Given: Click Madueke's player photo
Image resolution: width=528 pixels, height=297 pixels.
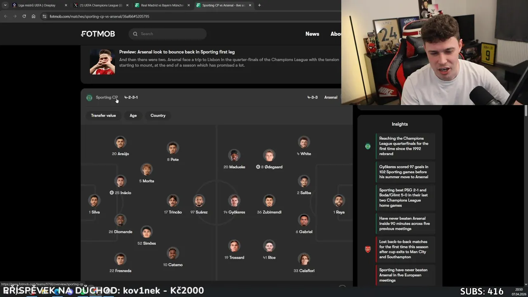Looking at the screenshot, I should click(x=234, y=156).
